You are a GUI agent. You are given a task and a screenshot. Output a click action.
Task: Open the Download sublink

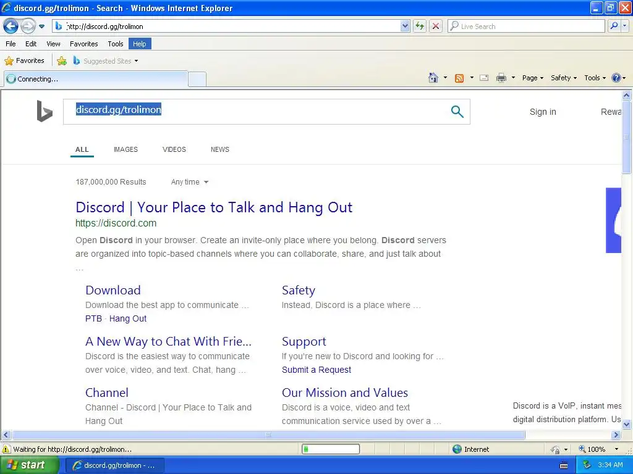pyautogui.click(x=113, y=290)
